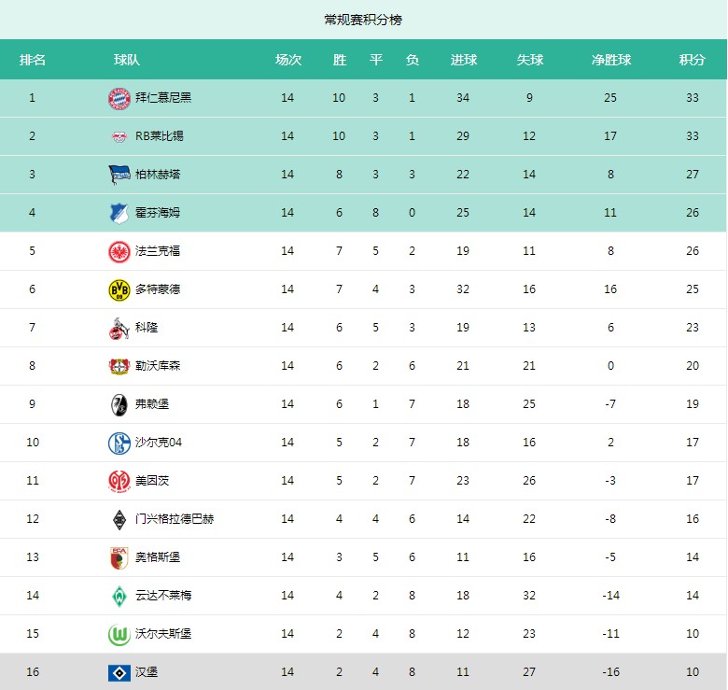
Task: Open the 门兴格拉德巴赫 team link
Action: pos(175,519)
